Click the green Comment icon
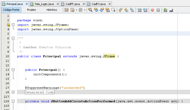The image size is (190, 110). coord(165,10)
